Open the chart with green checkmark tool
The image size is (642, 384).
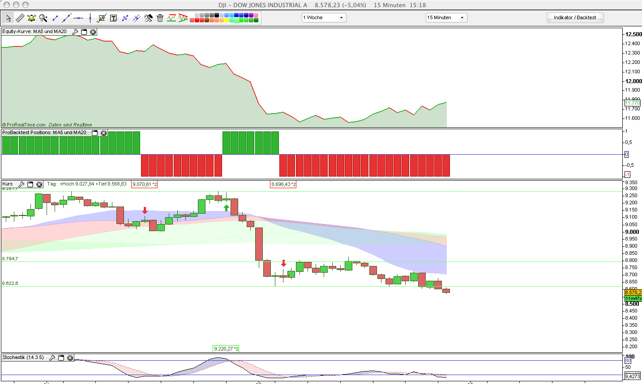102,18
